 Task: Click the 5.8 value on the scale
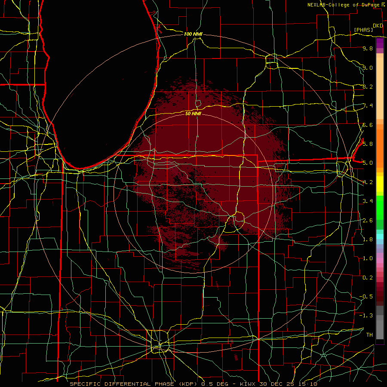[368, 144]
